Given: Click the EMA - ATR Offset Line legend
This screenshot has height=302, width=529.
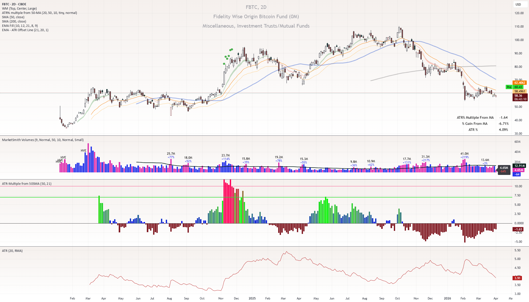Looking at the screenshot, I should coord(25,30).
